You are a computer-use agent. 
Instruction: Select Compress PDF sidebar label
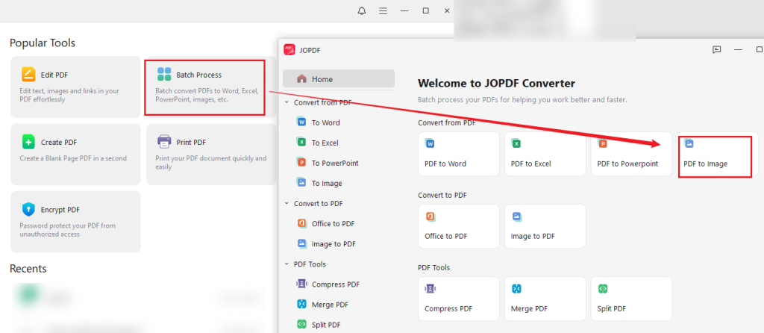[336, 284]
